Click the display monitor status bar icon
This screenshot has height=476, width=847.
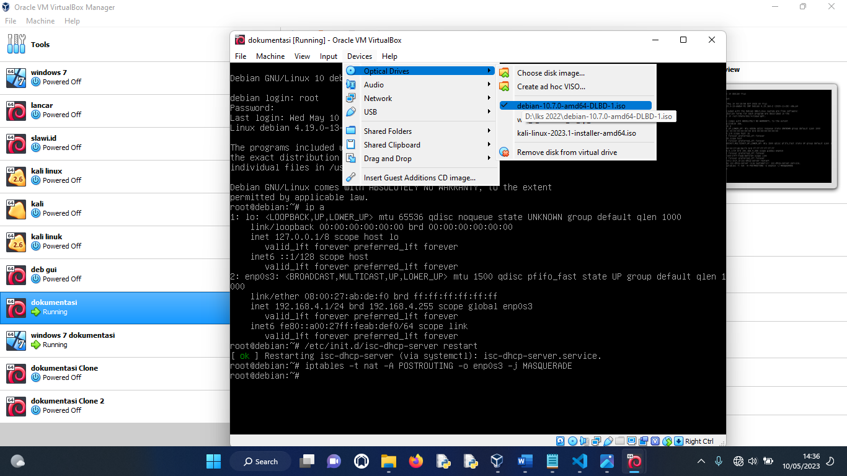point(631,441)
